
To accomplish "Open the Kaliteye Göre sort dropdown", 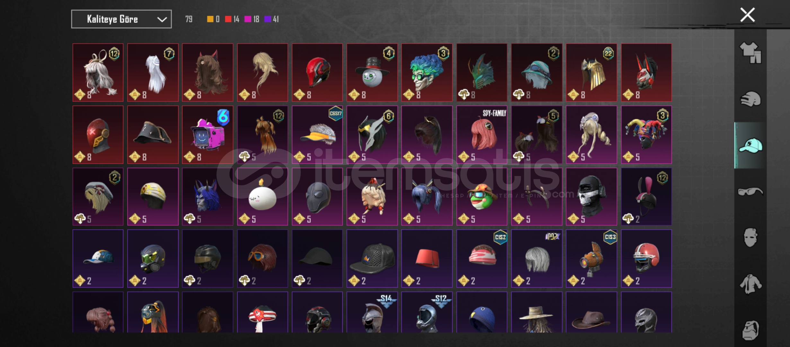I will 121,19.
